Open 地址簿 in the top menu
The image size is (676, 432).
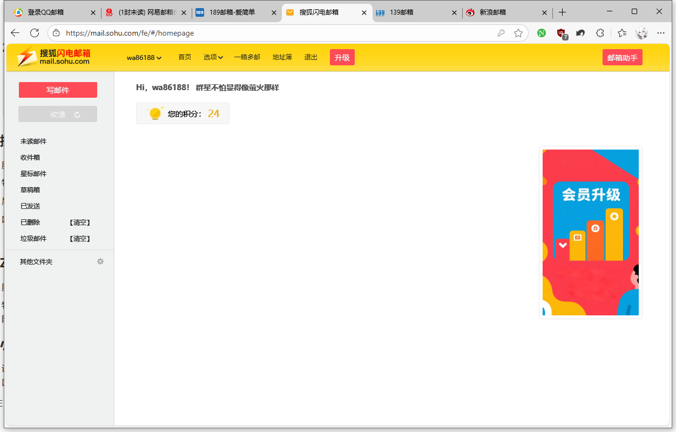click(282, 57)
